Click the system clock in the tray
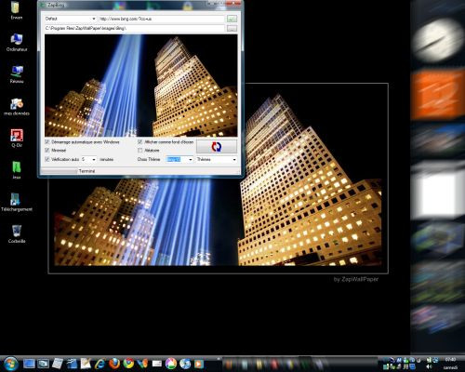465x372 pixels. click(450, 363)
